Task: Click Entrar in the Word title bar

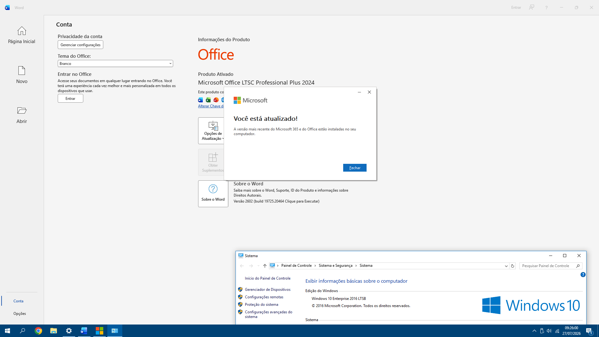Action: click(516, 7)
